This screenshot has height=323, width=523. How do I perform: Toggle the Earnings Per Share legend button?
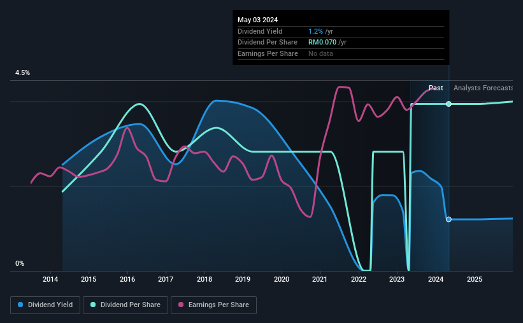213,305
